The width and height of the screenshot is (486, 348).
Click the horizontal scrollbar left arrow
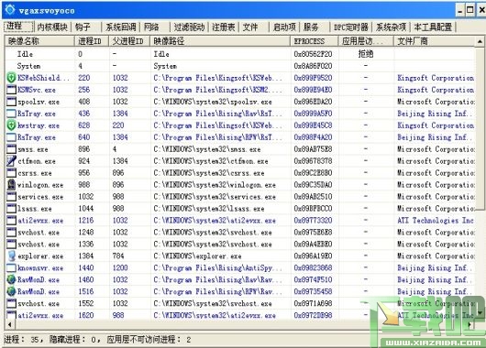[10, 325]
